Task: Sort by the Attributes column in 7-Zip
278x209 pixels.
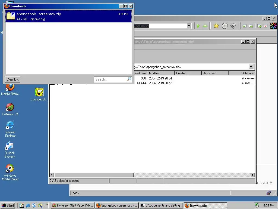Action: [242, 73]
